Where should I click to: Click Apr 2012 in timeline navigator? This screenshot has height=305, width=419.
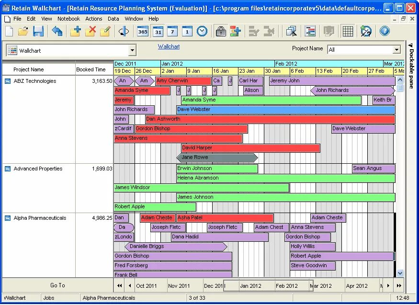click(x=356, y=286)
